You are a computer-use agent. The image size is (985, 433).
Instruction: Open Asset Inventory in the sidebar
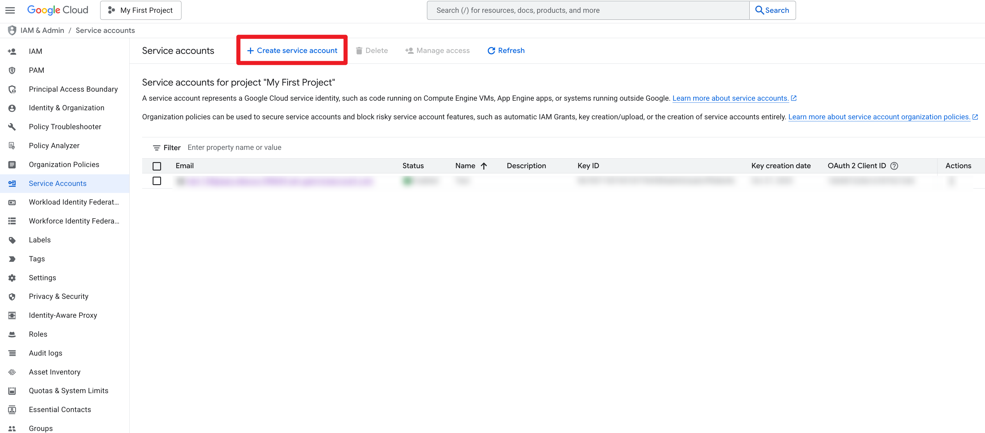click(55, 372)
